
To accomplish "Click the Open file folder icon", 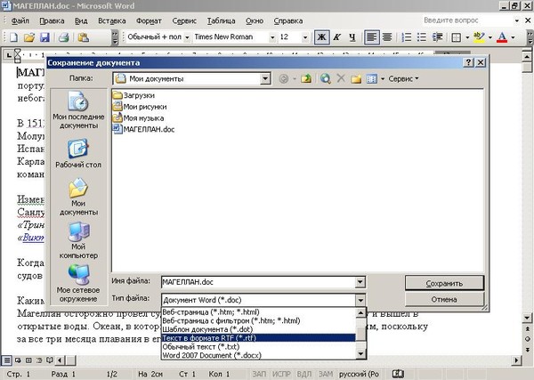I will pos(29,37).
